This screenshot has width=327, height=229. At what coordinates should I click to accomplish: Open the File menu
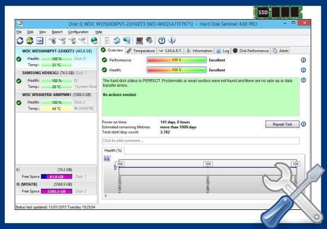(x=19, y=32)
